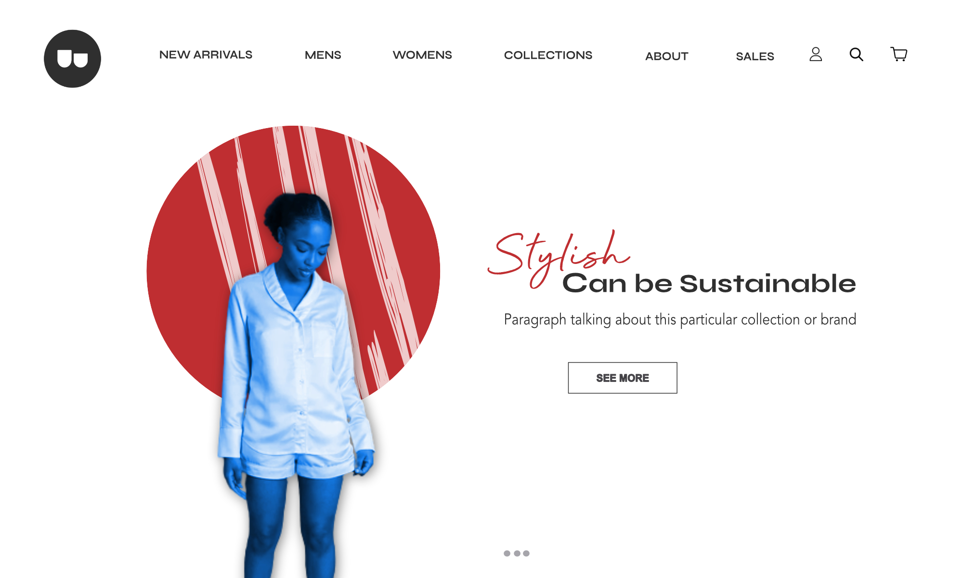
Task: Select the last carousel dot
Action: click(x=526, y=553)
